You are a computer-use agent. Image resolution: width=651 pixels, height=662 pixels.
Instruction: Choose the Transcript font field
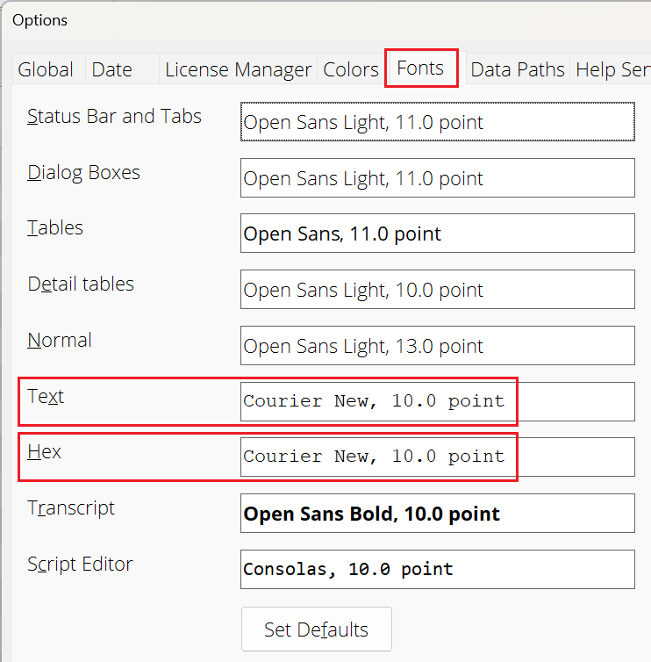pyautogui.click(x=437, y=514)
